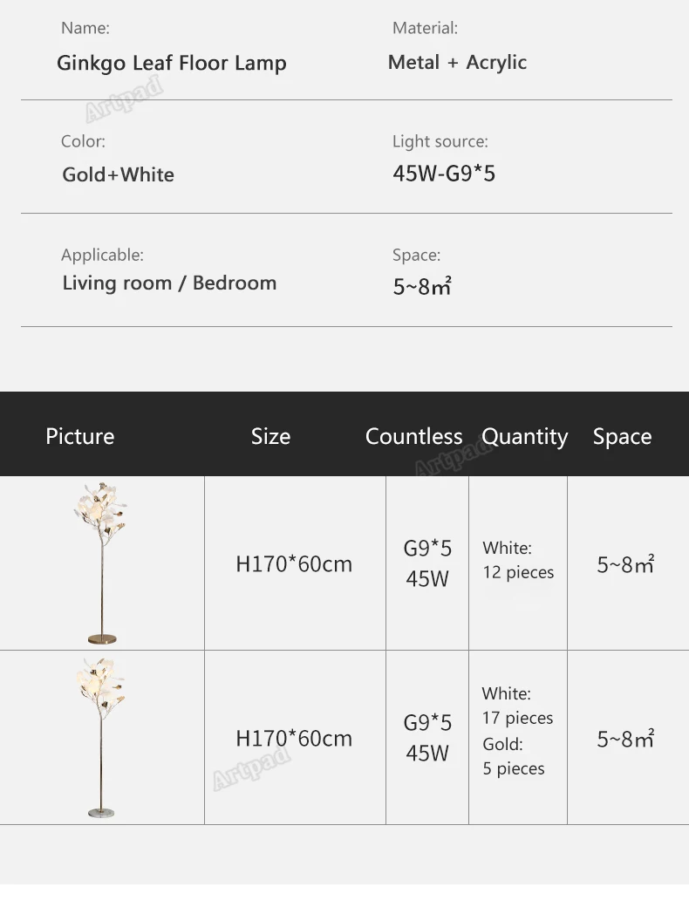Select the Picture column header
Screen dimensions: 689x921
point(80,436)
